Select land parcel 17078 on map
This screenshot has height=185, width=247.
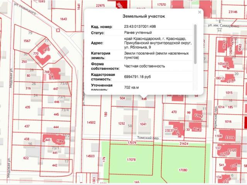point(131,160)
